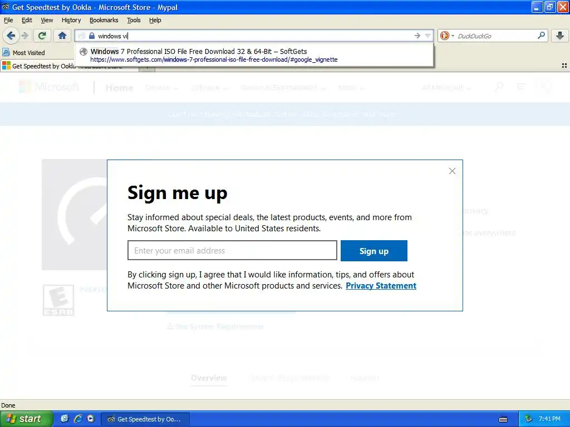This screenshot has height=427, width=570.
Task: Click the system tray notification icon near clock
Action: point(529,419)
